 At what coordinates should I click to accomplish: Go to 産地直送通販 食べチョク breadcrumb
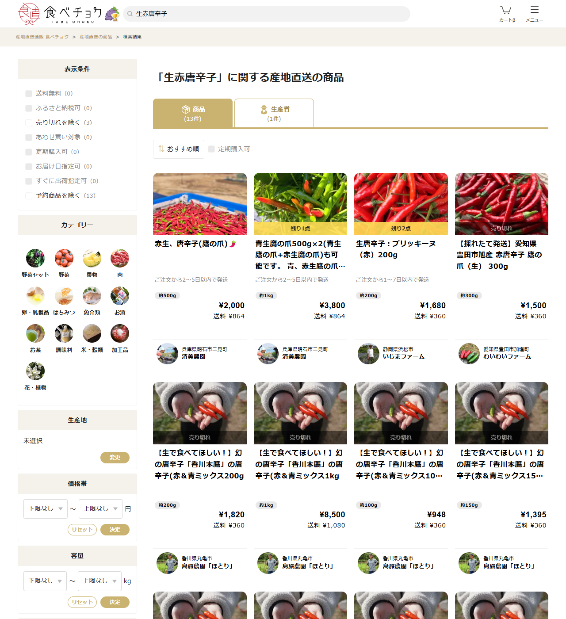point(42,37)
